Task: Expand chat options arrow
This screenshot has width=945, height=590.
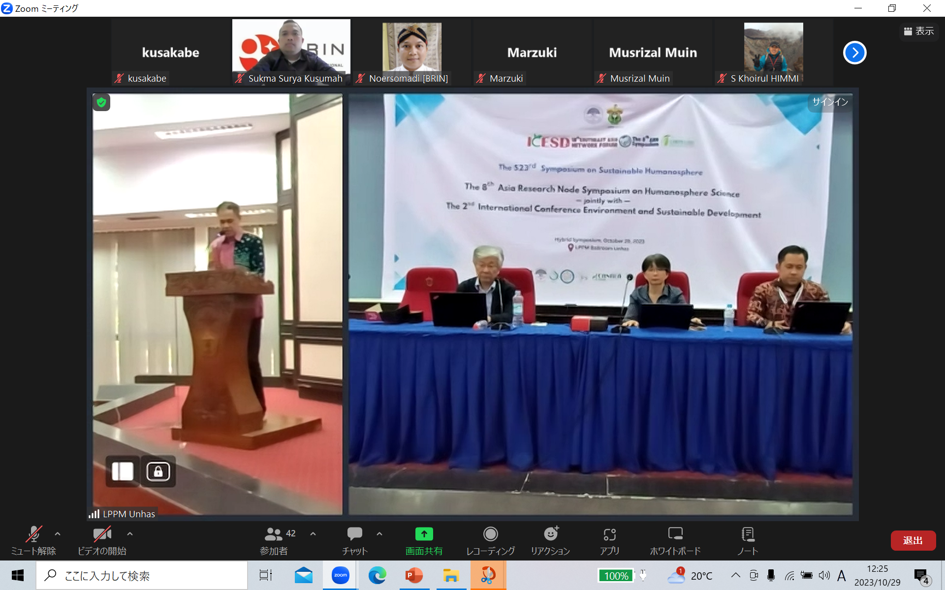Action: pos(379,534)
